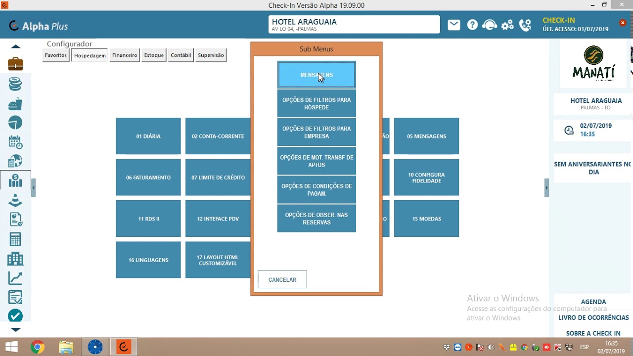Select the calculator sidebar icon
This screenshot has width=633, height=356.
click(x=15, y=239)
